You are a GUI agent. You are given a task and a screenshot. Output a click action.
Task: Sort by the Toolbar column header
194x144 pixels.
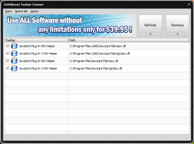[36, 40]
